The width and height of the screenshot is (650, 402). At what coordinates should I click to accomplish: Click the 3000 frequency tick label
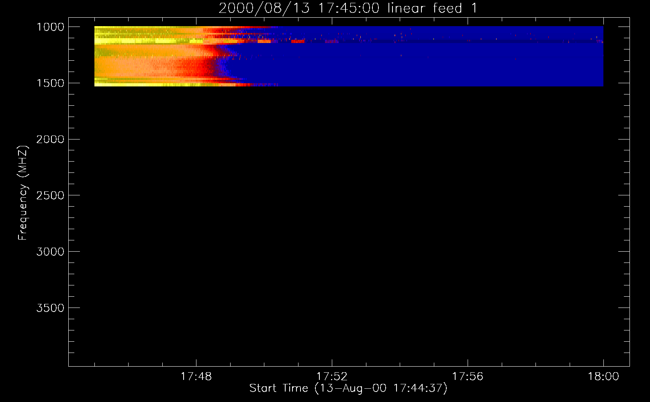coord(51,252)
